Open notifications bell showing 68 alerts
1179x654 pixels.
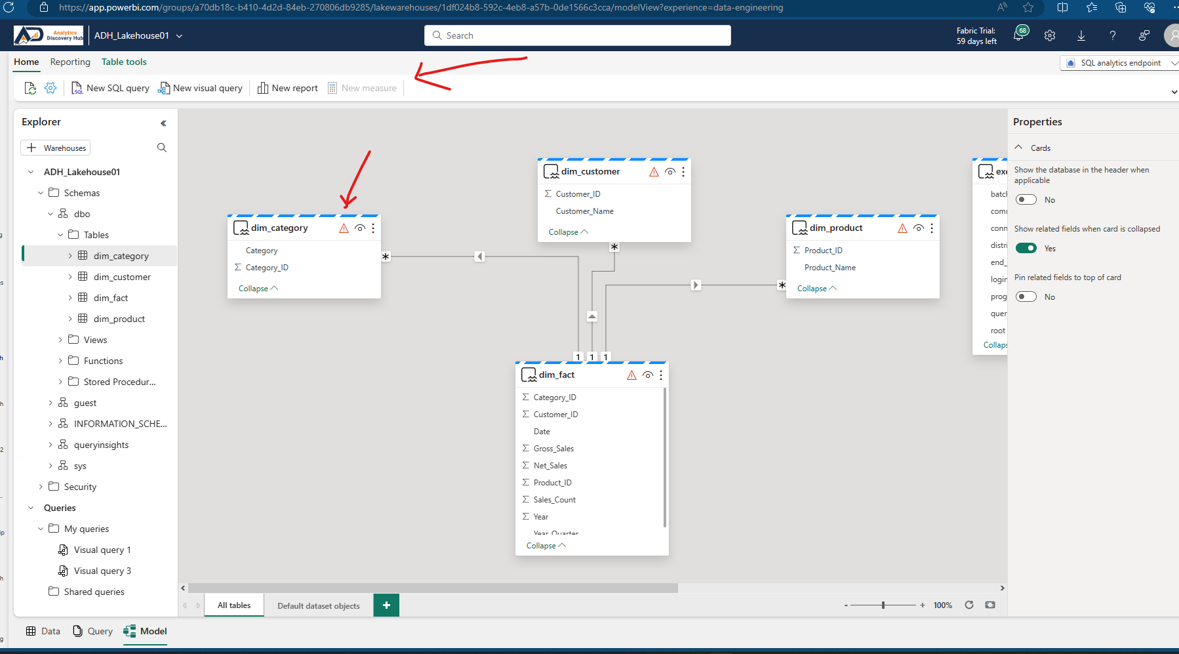tap(1019, 35)
